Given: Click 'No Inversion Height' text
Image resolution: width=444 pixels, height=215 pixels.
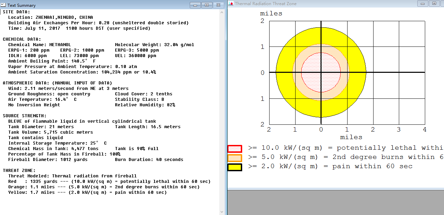Looking at the screenshot, I should pos(34,105).
